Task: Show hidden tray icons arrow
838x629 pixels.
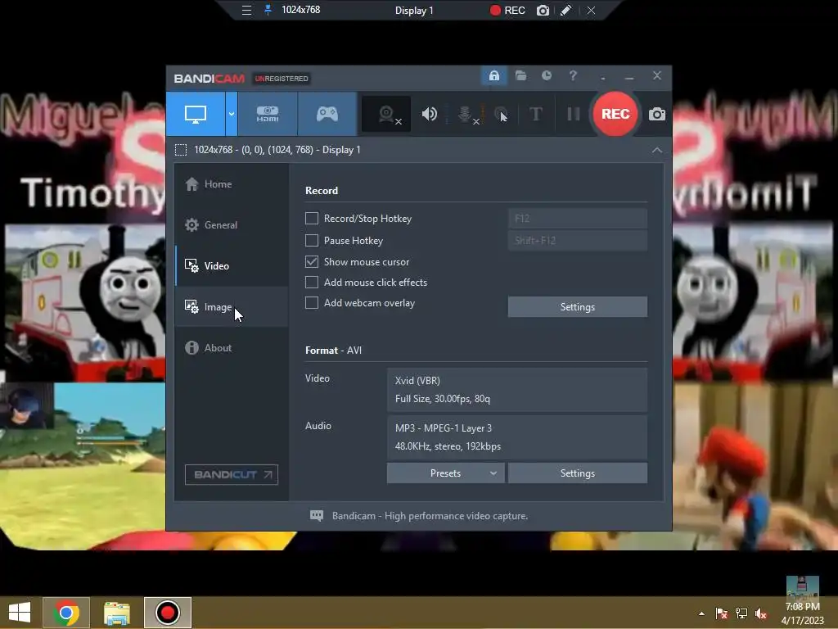Action: point(701,613)
